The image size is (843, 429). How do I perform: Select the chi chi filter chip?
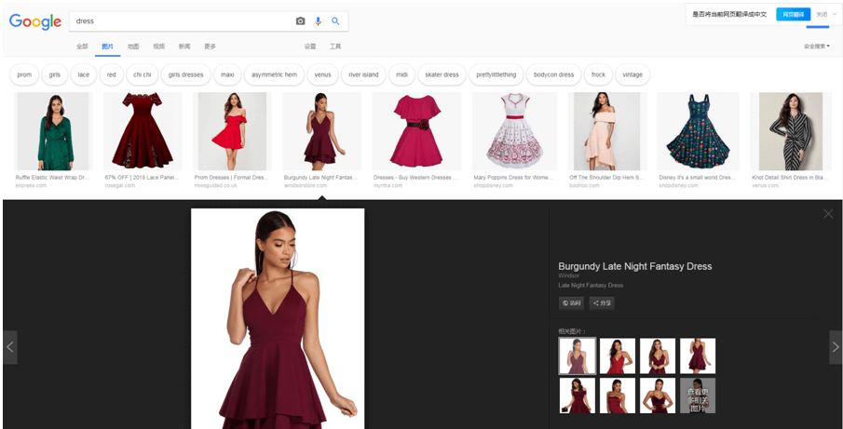pos(143,74)
